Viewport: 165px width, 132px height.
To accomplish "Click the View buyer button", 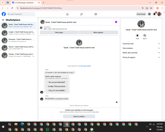I will click(x=59, y=32).
